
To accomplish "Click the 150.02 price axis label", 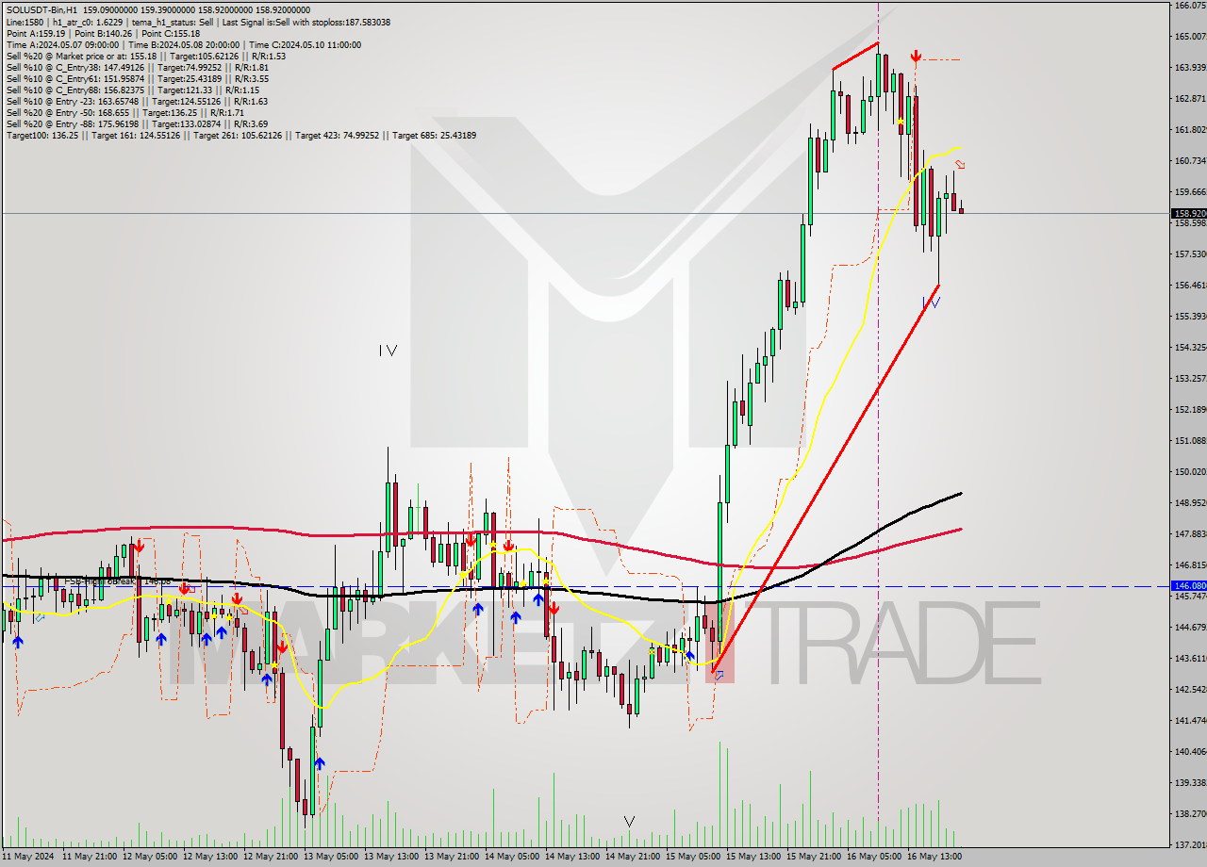I will click(x=1189, y=471).
